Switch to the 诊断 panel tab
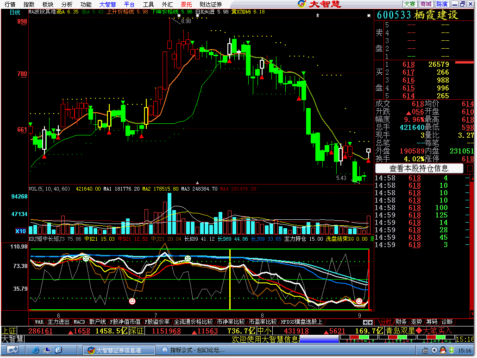The image size is (477, 358). (x=447, y=322)
